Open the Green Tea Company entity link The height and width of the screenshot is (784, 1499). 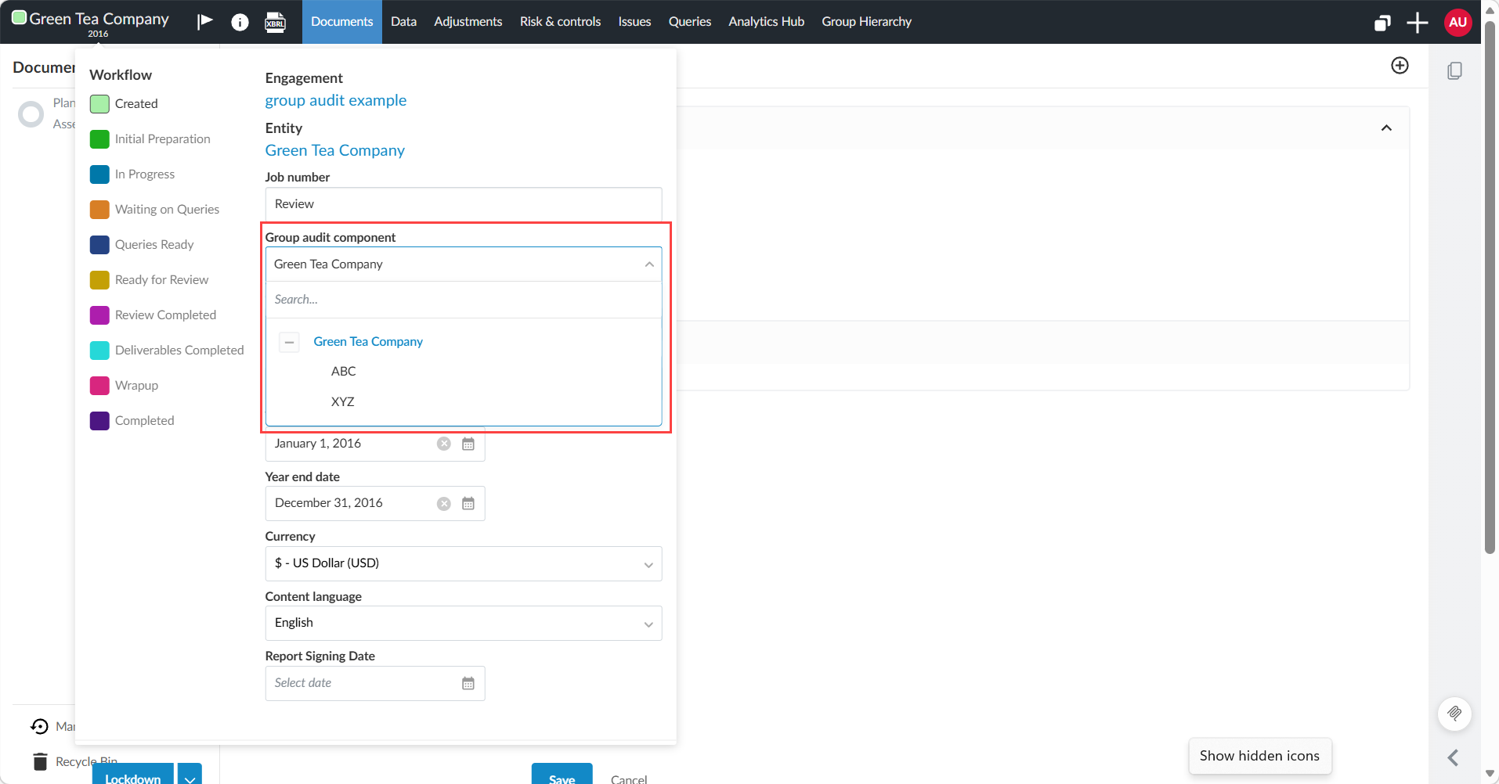pos(334,150)
